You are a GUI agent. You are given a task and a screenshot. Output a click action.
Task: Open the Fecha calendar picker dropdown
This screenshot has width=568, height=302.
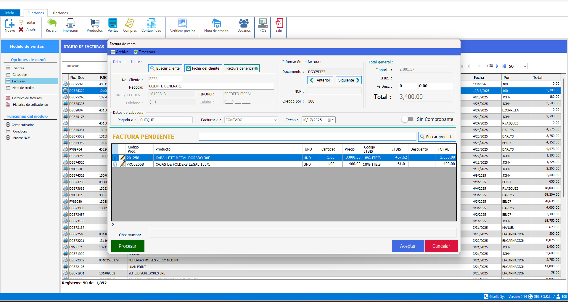pyautogui.click(x=331, y=120)
